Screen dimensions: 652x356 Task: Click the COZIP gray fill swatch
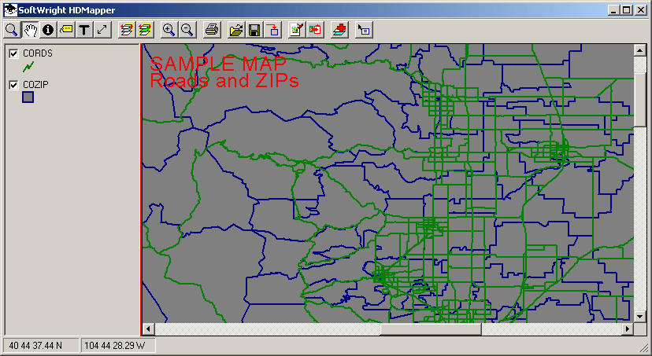(28, 97)
